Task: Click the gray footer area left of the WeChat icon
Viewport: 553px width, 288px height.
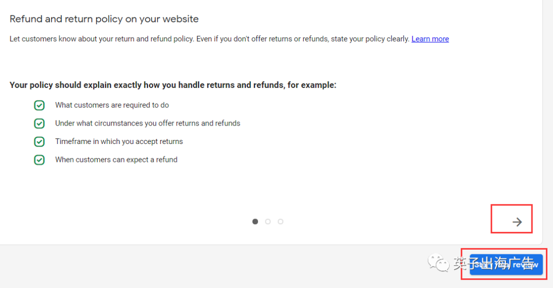Action: click(x=211, y=267)
